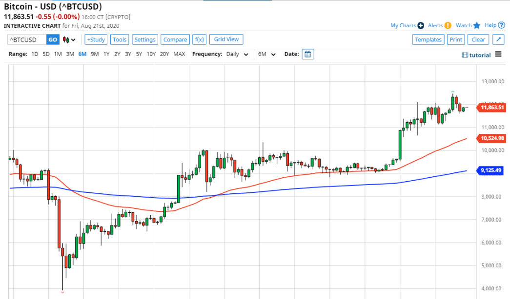
Task: Click the Grid View button
Action: click(x=226, y=39)
